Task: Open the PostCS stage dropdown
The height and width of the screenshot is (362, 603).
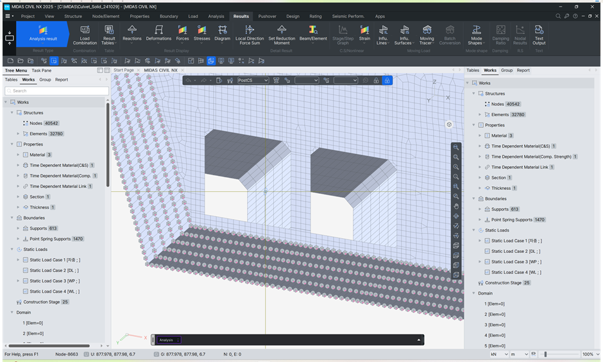Action: coord(253,80)
